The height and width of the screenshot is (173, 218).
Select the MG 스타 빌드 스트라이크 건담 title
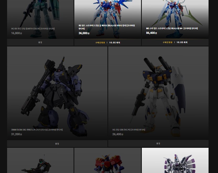pos(172,28)
